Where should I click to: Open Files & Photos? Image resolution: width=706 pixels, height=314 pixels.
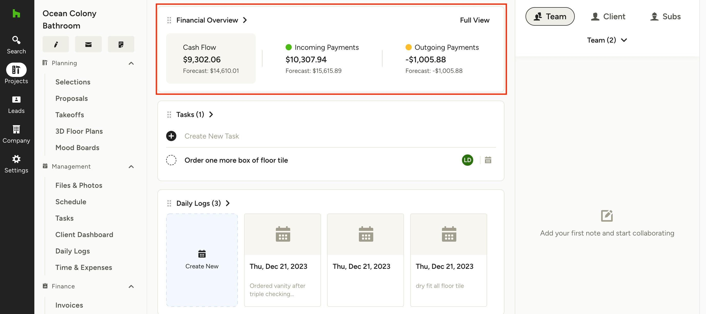[x=79, y=185]
